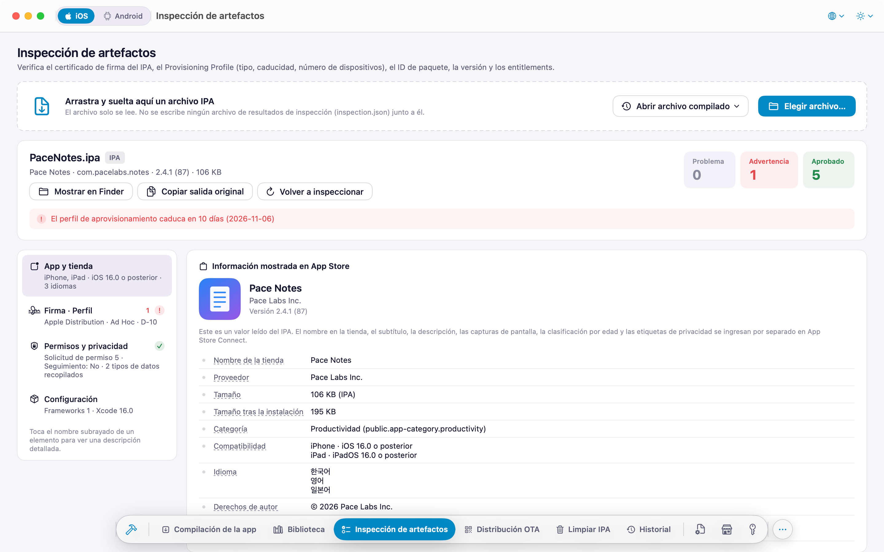The image size is (884, 552).
Task: Click underlined Idioma label
Action: coord(225,472)
